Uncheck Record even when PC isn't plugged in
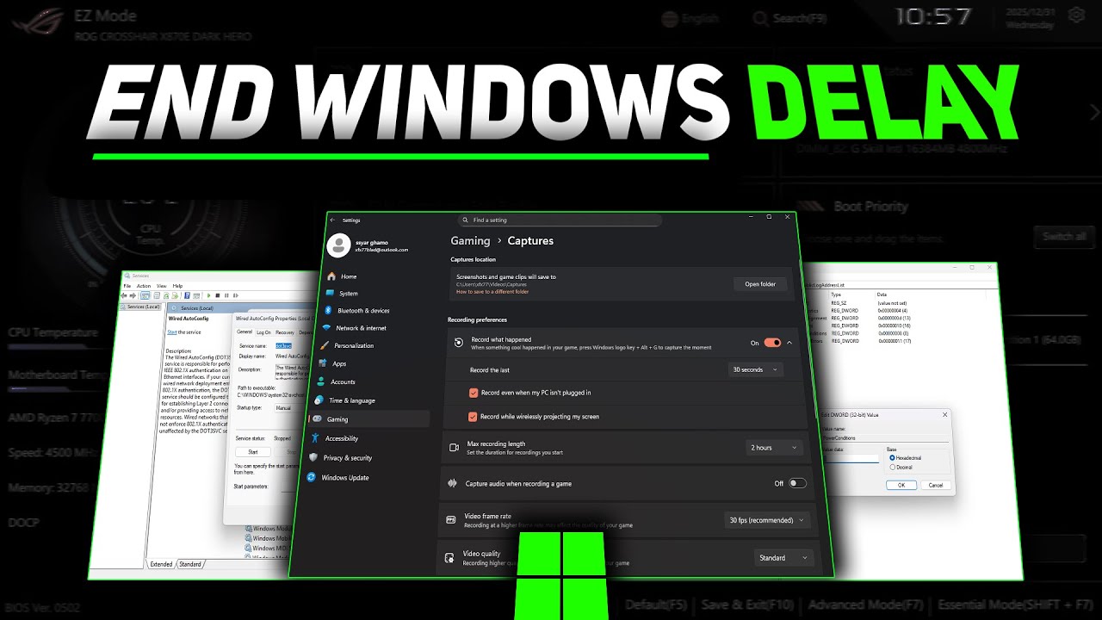This screenshot has width=1102, height=620. (x=474, y=393)
